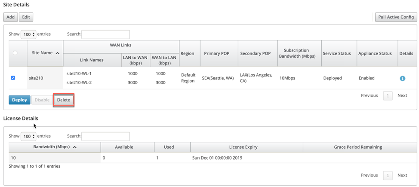Click the Available column header
Screen dimensions: 419x187
point(127,147)
